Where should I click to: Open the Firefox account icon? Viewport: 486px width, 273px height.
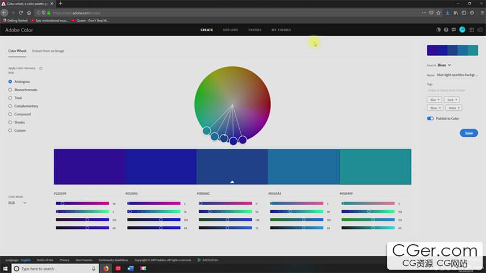pos(472,13)
